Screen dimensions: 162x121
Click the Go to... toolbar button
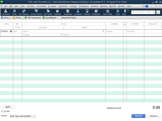[x=6, y=18]
